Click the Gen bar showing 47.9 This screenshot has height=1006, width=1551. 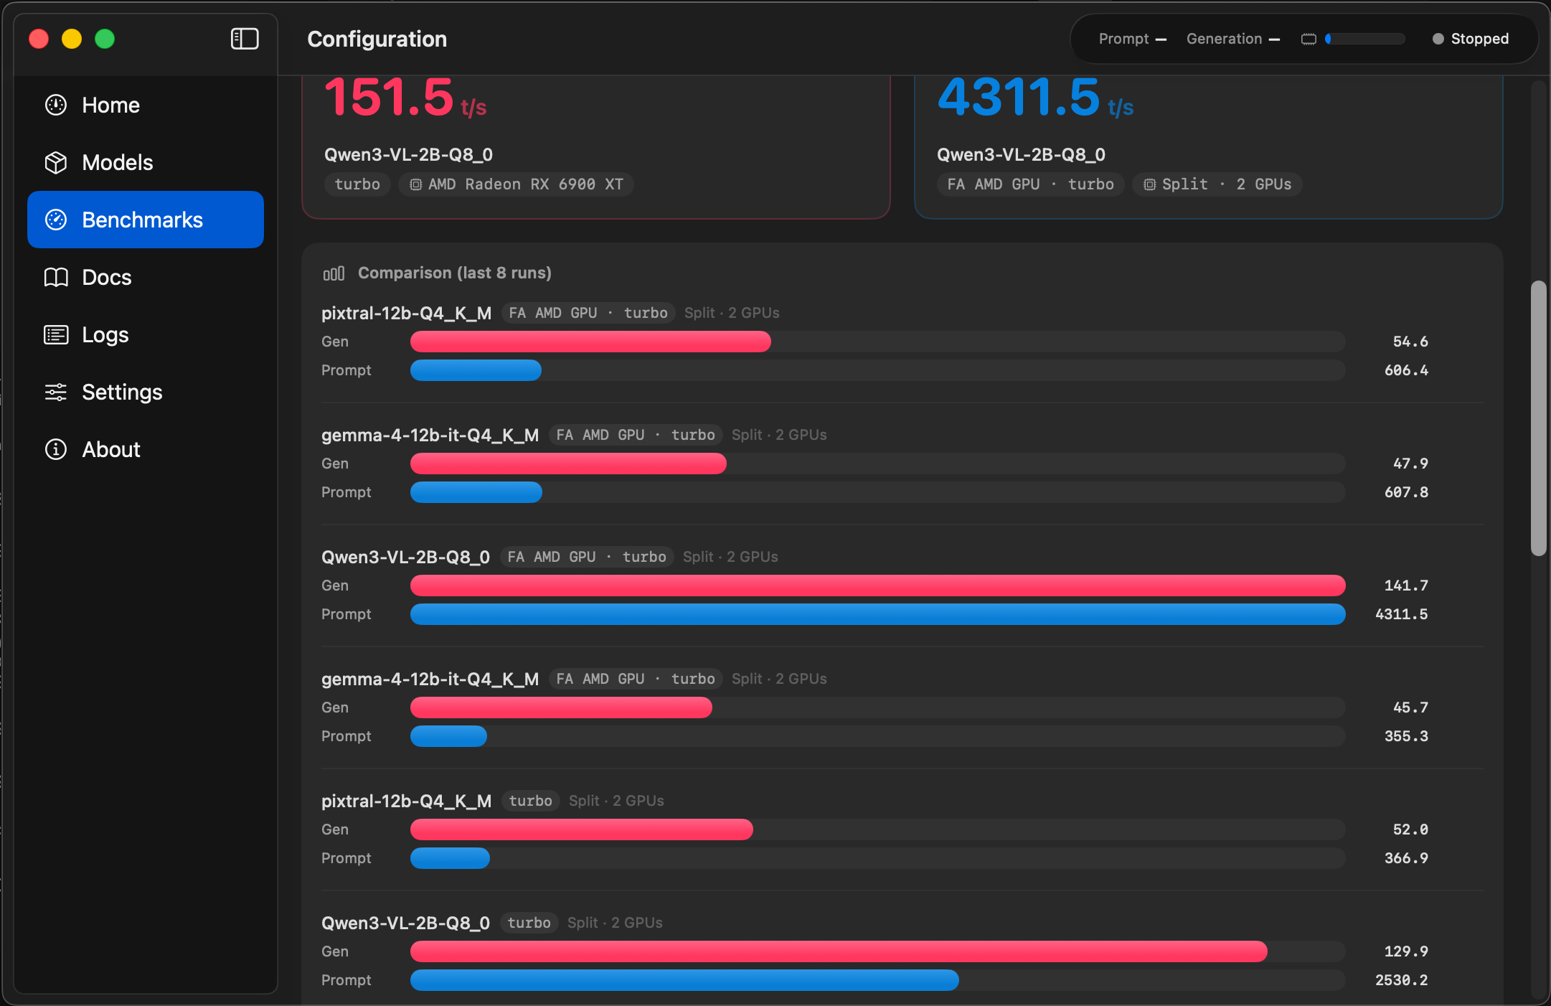coord(568,464)
